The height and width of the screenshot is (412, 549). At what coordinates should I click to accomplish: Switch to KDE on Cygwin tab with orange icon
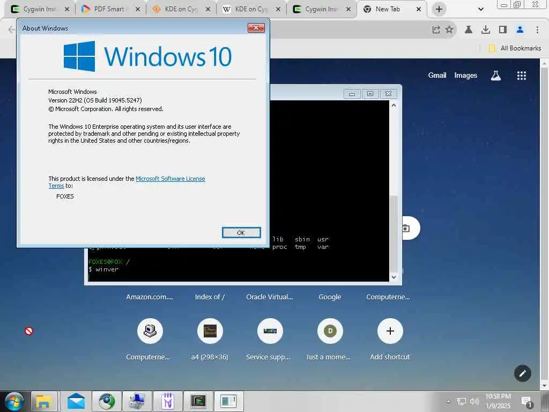pos(180,9)
